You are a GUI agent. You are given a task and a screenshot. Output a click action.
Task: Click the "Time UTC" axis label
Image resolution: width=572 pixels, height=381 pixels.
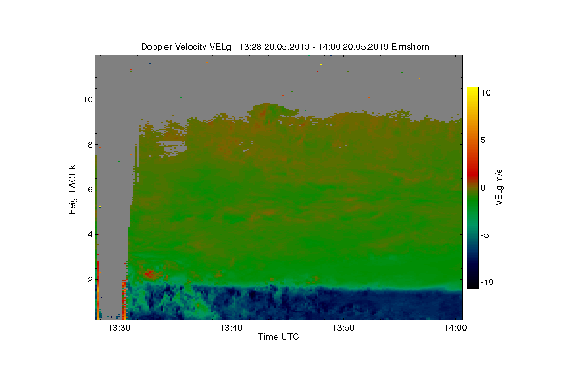pos(279,337)
